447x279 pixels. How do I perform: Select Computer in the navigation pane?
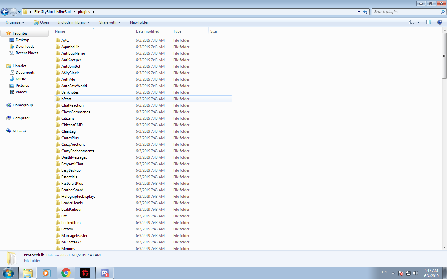pos(21,118)
